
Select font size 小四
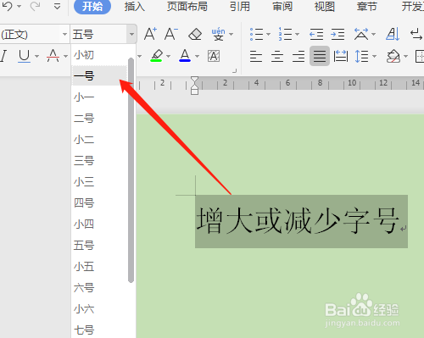(x=99, y=224)
